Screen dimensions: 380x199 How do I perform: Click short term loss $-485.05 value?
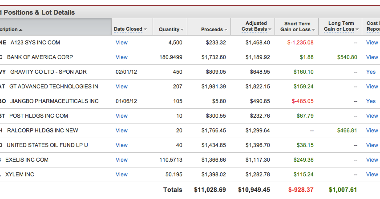303,101
